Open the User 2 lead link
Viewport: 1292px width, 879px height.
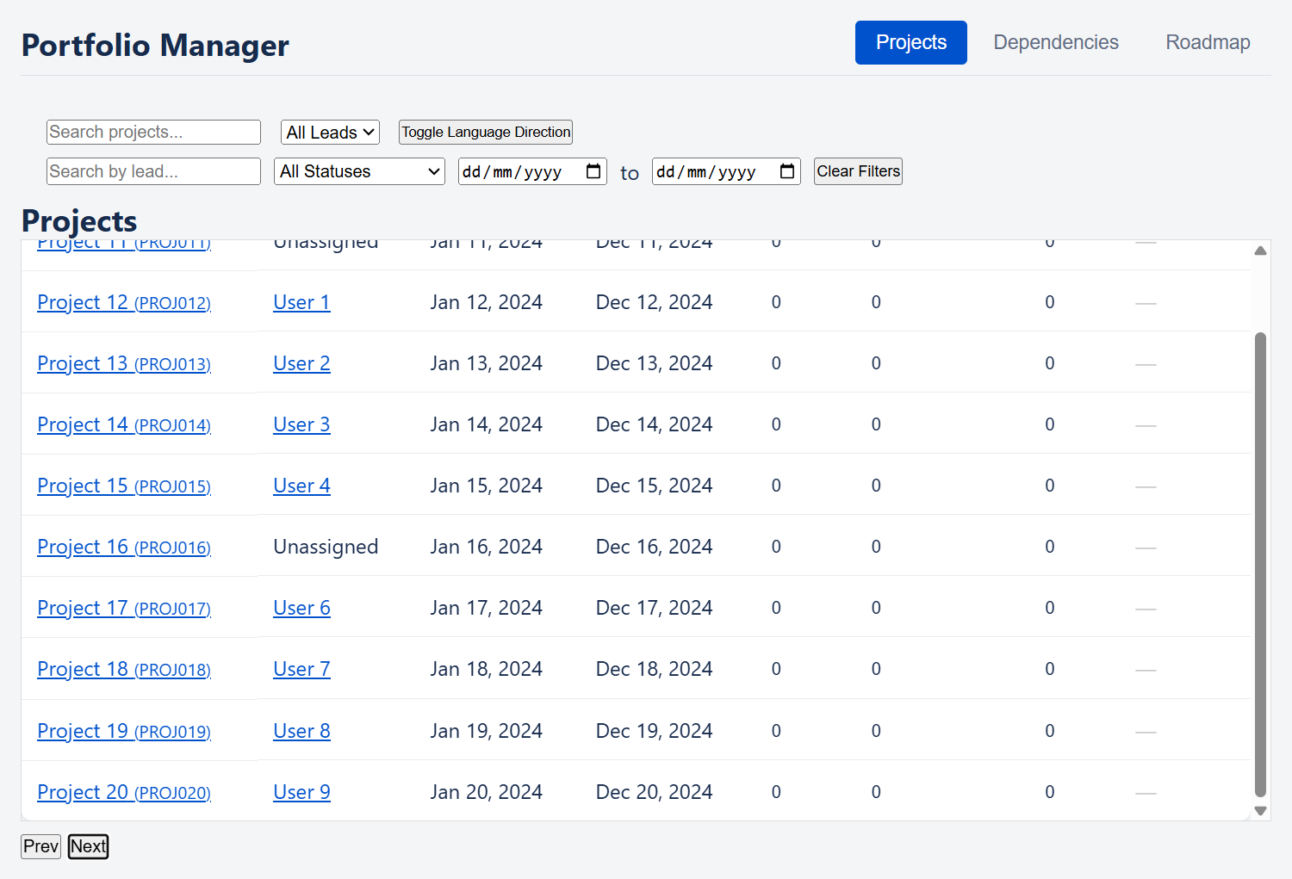click(x=301, y=363)
